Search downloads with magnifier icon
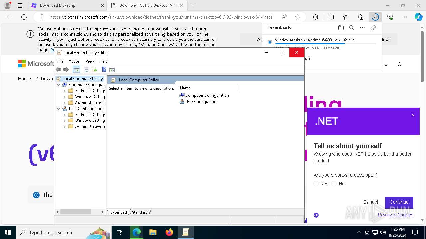 351,28
